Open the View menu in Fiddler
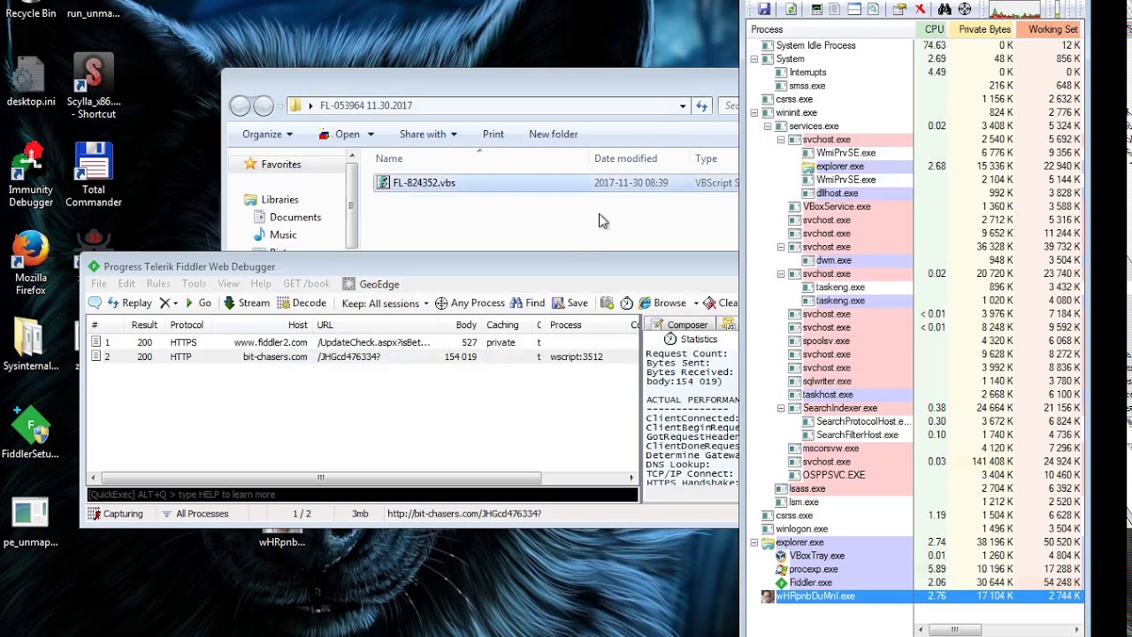Image resolution: width=1132 pixels, height=637 pixels. 228,284
